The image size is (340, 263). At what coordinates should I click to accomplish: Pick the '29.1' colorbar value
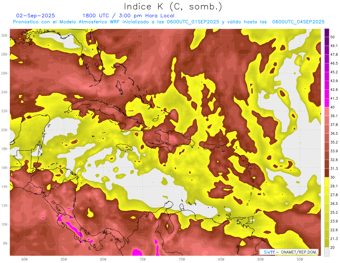pos(334,186)
